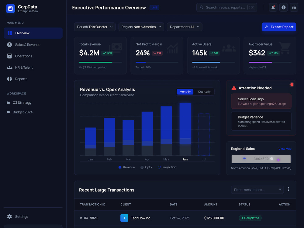Screen dimensions: 304x228
Task: Click the 12% Total Revenue change badge
Action: coord(107,53)
